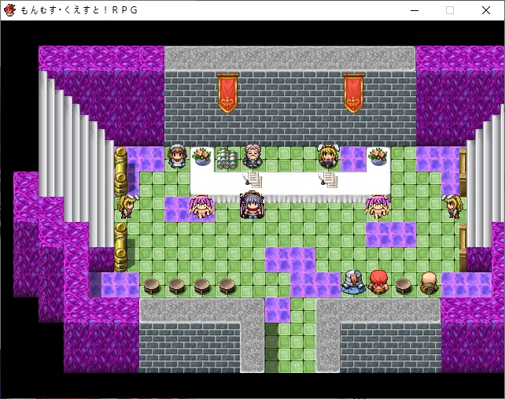The width and height of the screenshot is (505, 399).
Task: Click the lower golden pillar on left
Action: (x=121, y=247)
